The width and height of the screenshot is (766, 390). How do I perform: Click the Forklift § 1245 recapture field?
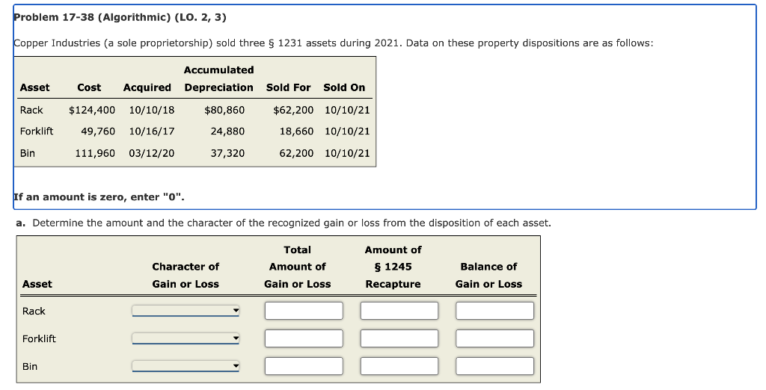coord(399,338)
